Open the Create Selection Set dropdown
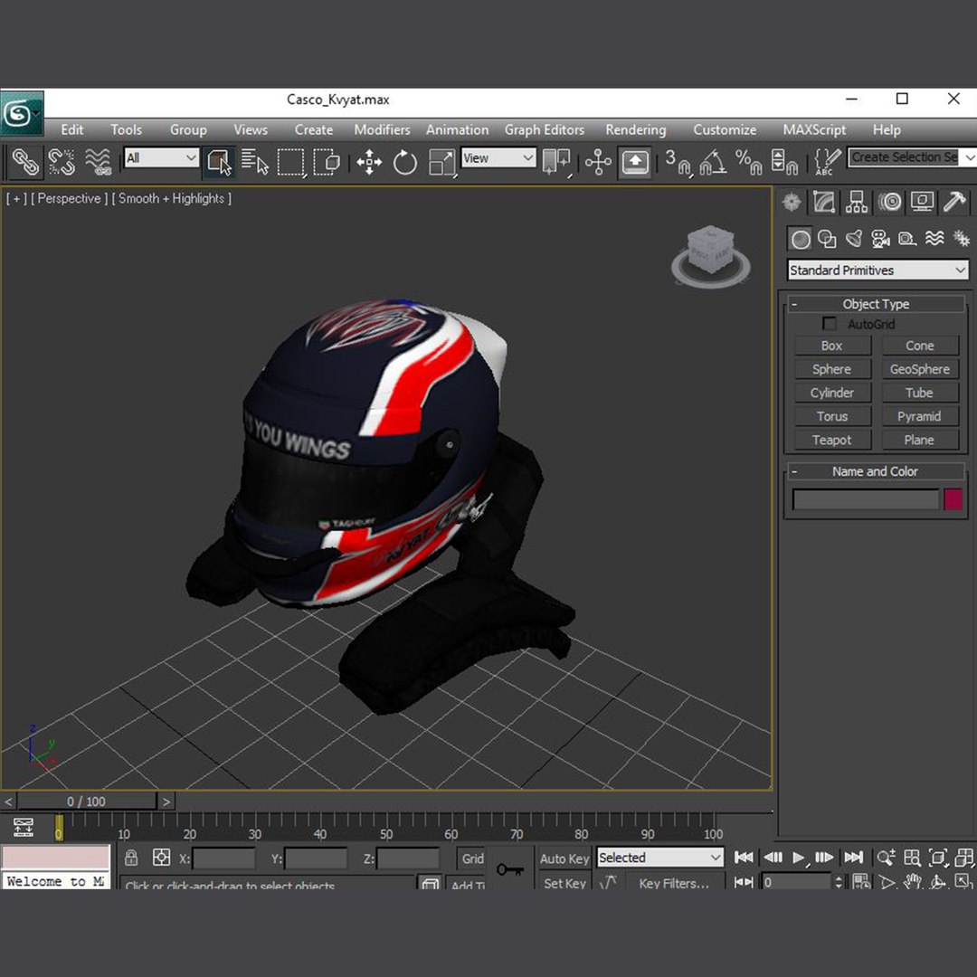The image size is (977, 977). [911, 157]
